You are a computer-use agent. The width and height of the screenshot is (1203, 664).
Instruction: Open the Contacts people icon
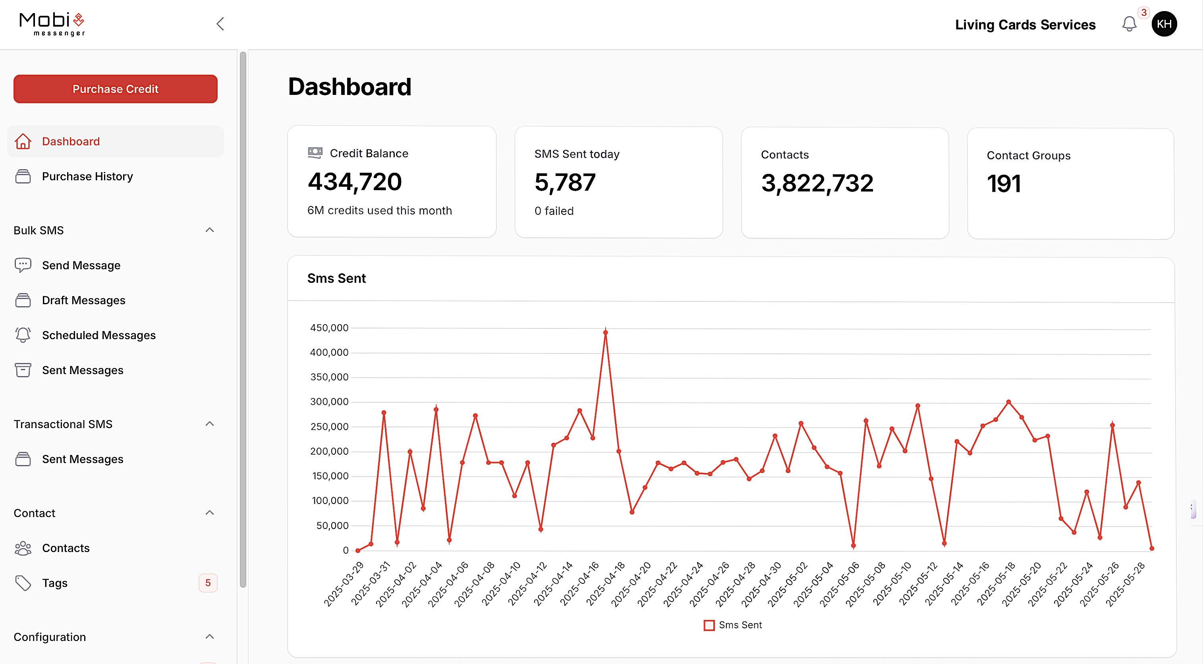(23, 548)
